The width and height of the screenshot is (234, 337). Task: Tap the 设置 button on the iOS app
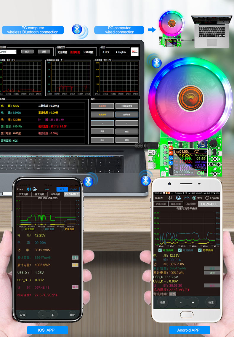(x=23, y=315)
